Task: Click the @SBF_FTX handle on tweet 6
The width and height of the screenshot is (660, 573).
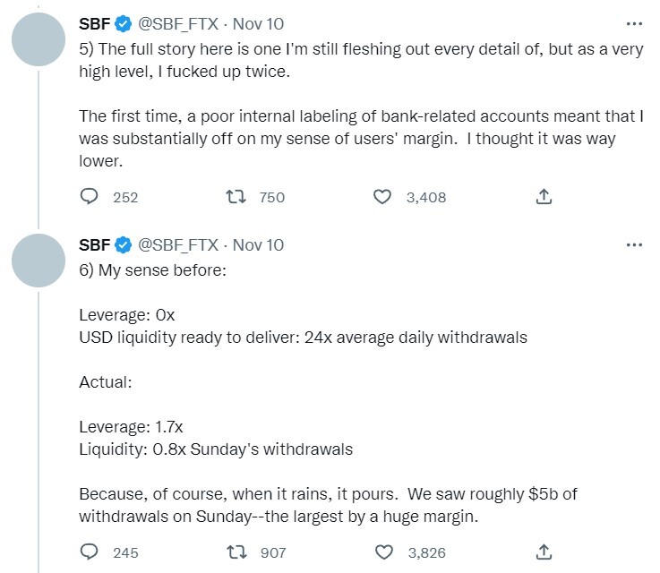Action: 179,244
